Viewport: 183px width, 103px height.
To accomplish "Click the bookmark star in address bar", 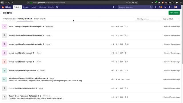I will [x=136, y=3].
